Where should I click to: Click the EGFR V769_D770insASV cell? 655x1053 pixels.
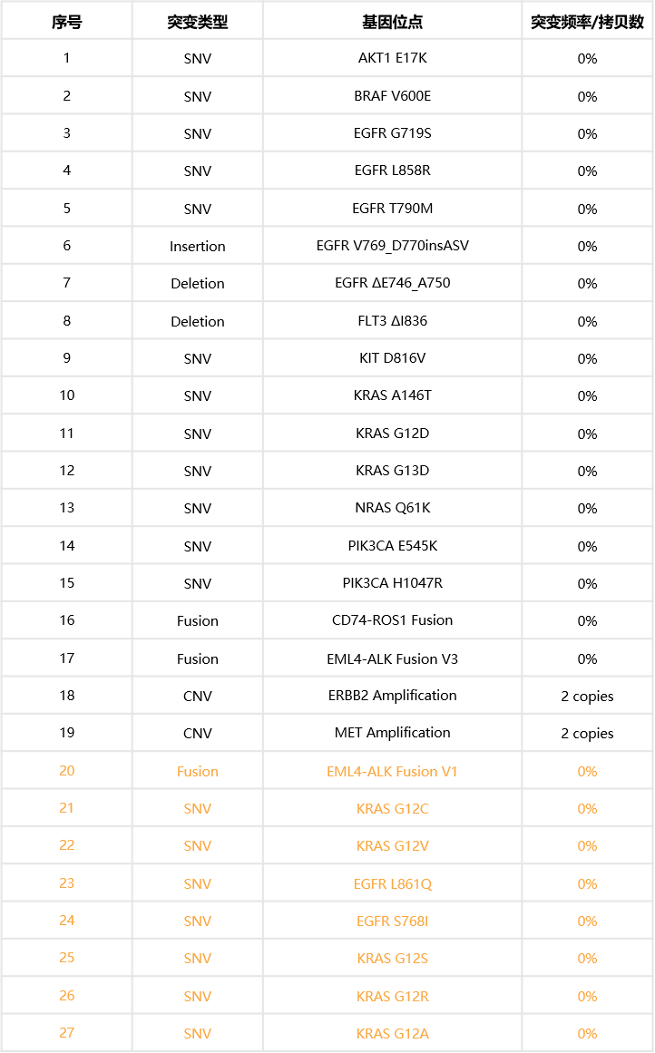click(392, 246)
